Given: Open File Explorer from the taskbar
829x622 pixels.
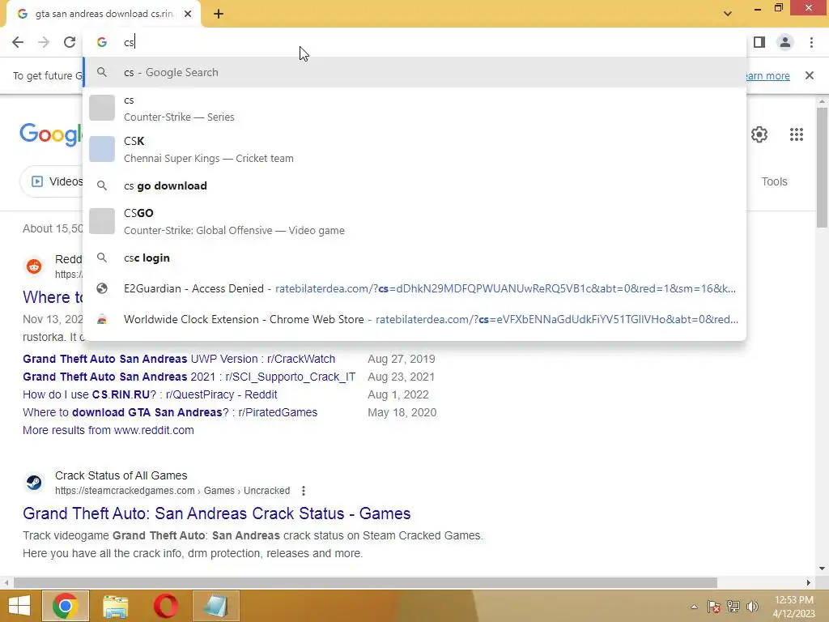Looking at the screenshot, I should pyautogui.click(x=115, y=606).
